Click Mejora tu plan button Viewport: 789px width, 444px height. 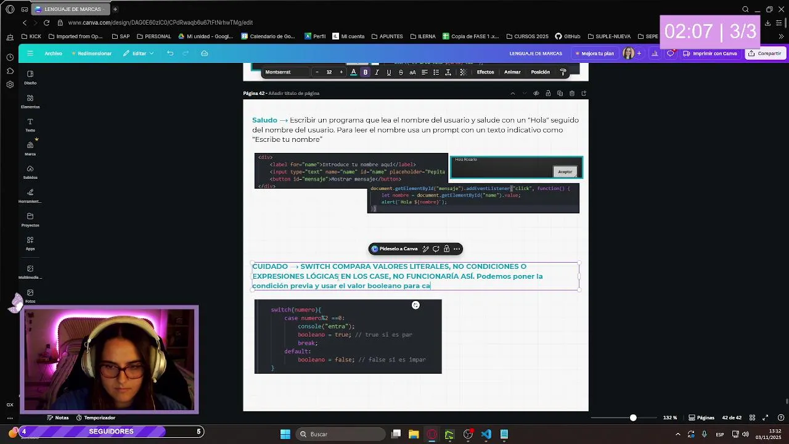click(594, 54)
